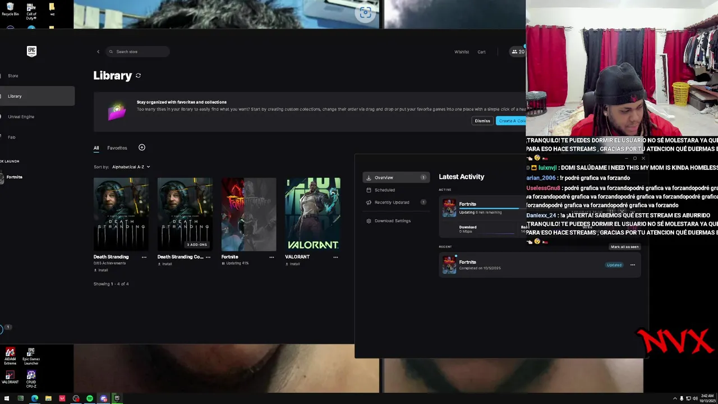Click Mark all as seen
Screen dimensions: 718x404
(624, 247)
